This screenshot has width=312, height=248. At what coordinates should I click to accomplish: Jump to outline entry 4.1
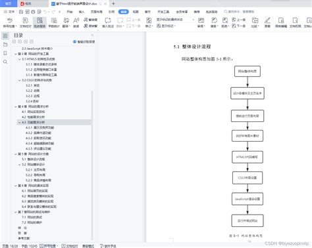[x=33, y=112]
